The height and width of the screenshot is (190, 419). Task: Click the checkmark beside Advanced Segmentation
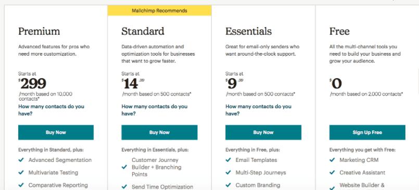point(21,160)
